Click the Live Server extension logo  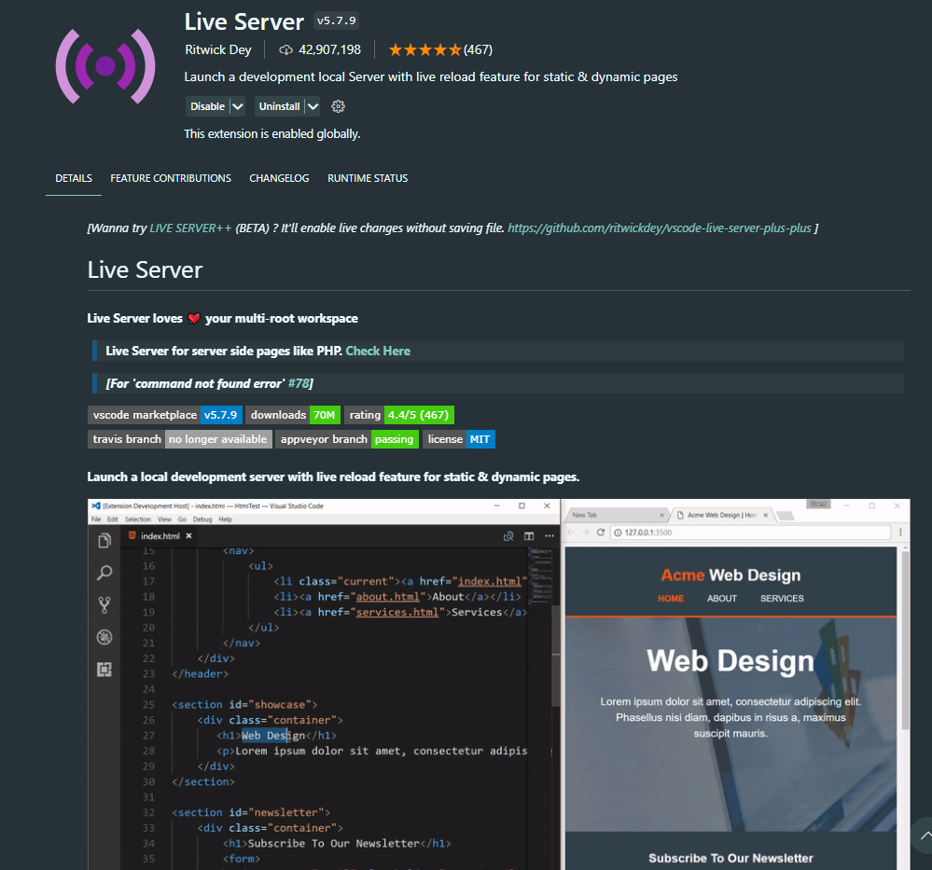[x=105, y=66]
